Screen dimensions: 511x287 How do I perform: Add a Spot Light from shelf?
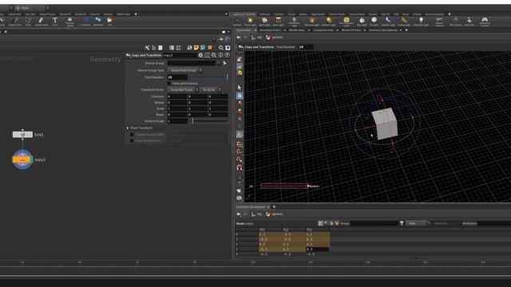coord(264,22)
